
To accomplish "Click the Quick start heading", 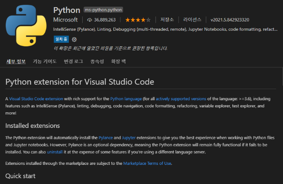I will pos(20,176).
